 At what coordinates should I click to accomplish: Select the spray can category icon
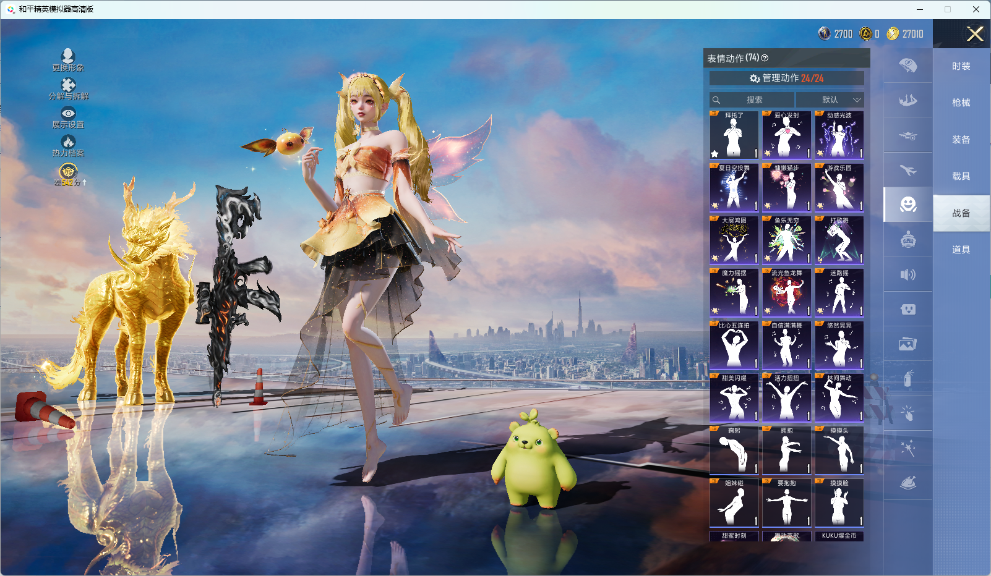click(x=908, y=378)
